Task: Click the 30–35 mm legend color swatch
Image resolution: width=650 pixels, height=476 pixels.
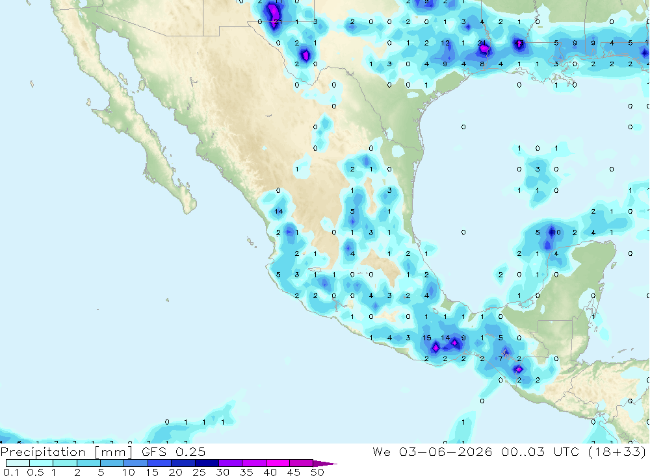Action: 230,463
